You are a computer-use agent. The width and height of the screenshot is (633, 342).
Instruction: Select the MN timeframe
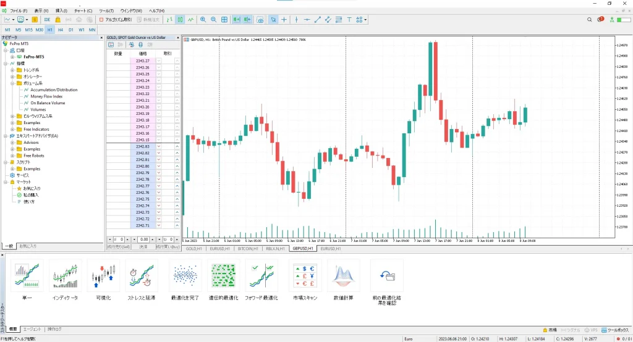coord(92,30)
